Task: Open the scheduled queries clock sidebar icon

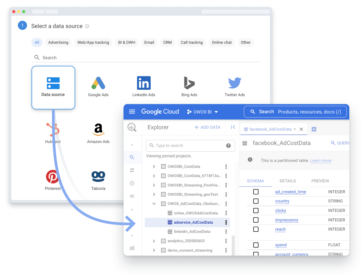Action: tap(132, 183)
